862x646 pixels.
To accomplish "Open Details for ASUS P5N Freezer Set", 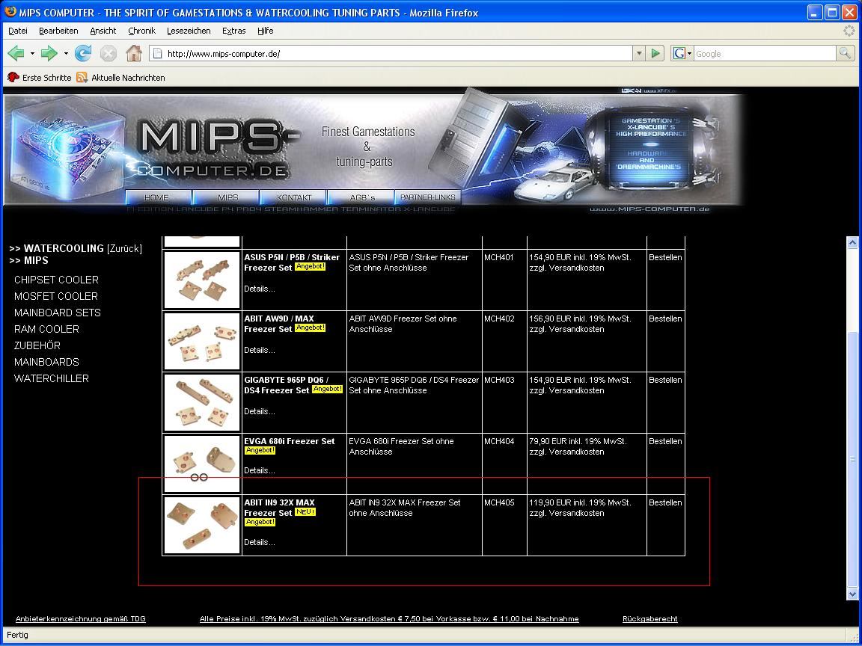I will (x=260, y=289).
